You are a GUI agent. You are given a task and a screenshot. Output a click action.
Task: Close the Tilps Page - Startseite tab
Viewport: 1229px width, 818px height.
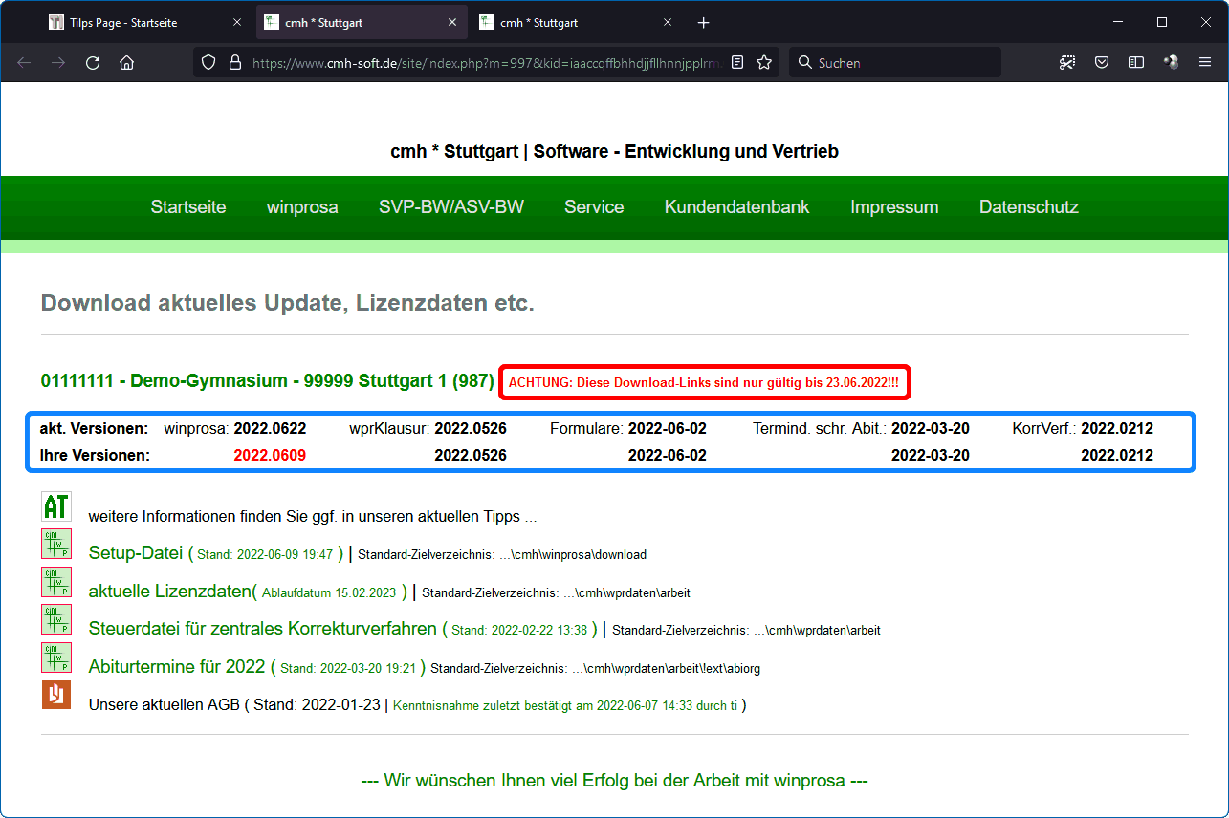click(x=237, y=23)
